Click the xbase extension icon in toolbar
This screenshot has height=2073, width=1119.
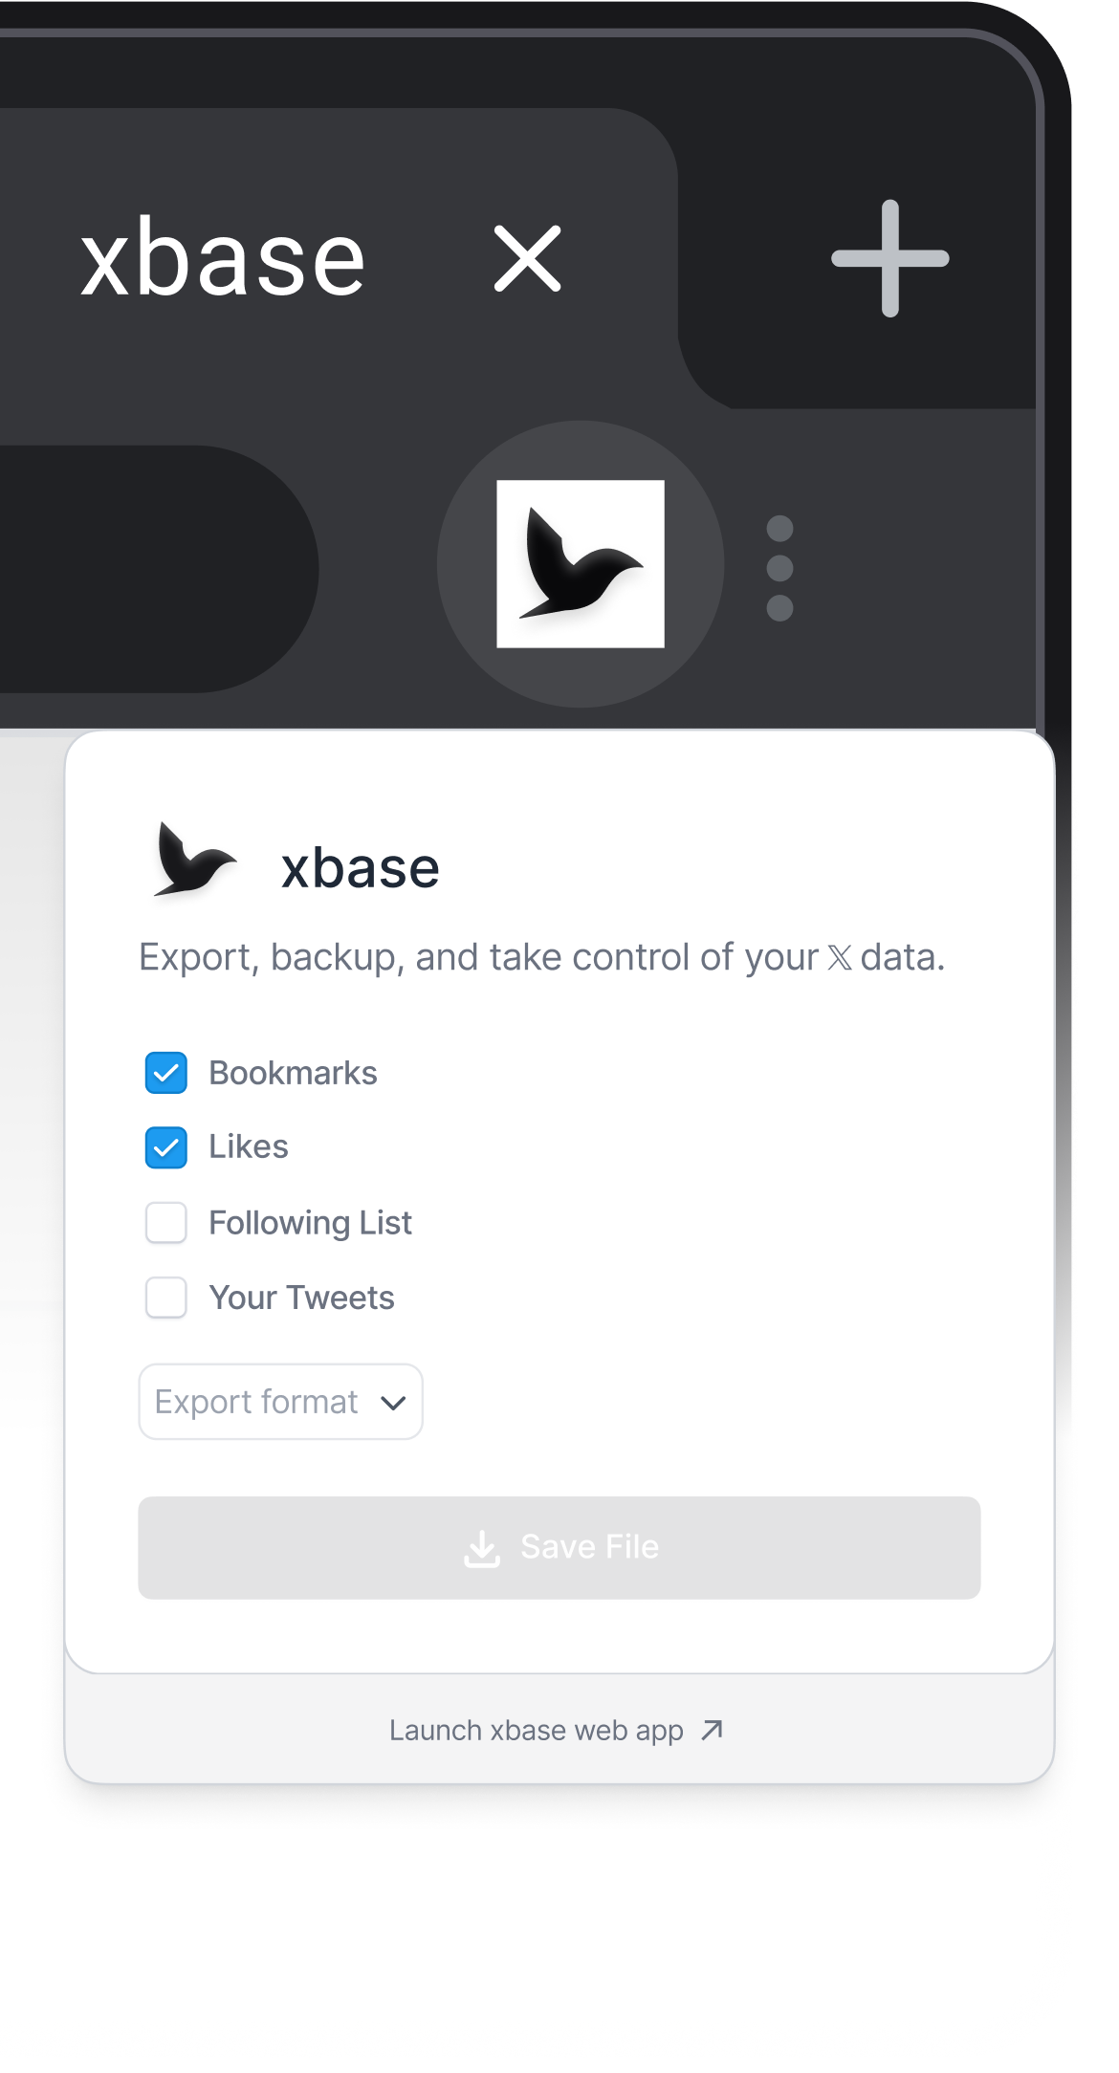pyautogui.click(x=581, y=564)
